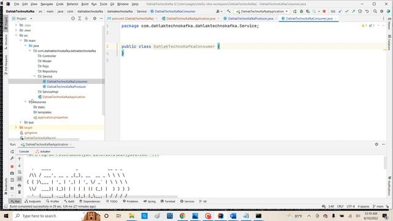The height and width of the screenshot is (221, 393).
Task: Open the Build menu
Action: coord(85,4)
